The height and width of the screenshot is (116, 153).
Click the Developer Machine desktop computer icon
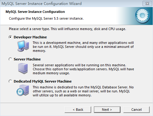click(23, 46)
